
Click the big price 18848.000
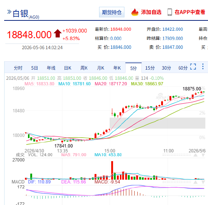(x=29, y=35)
